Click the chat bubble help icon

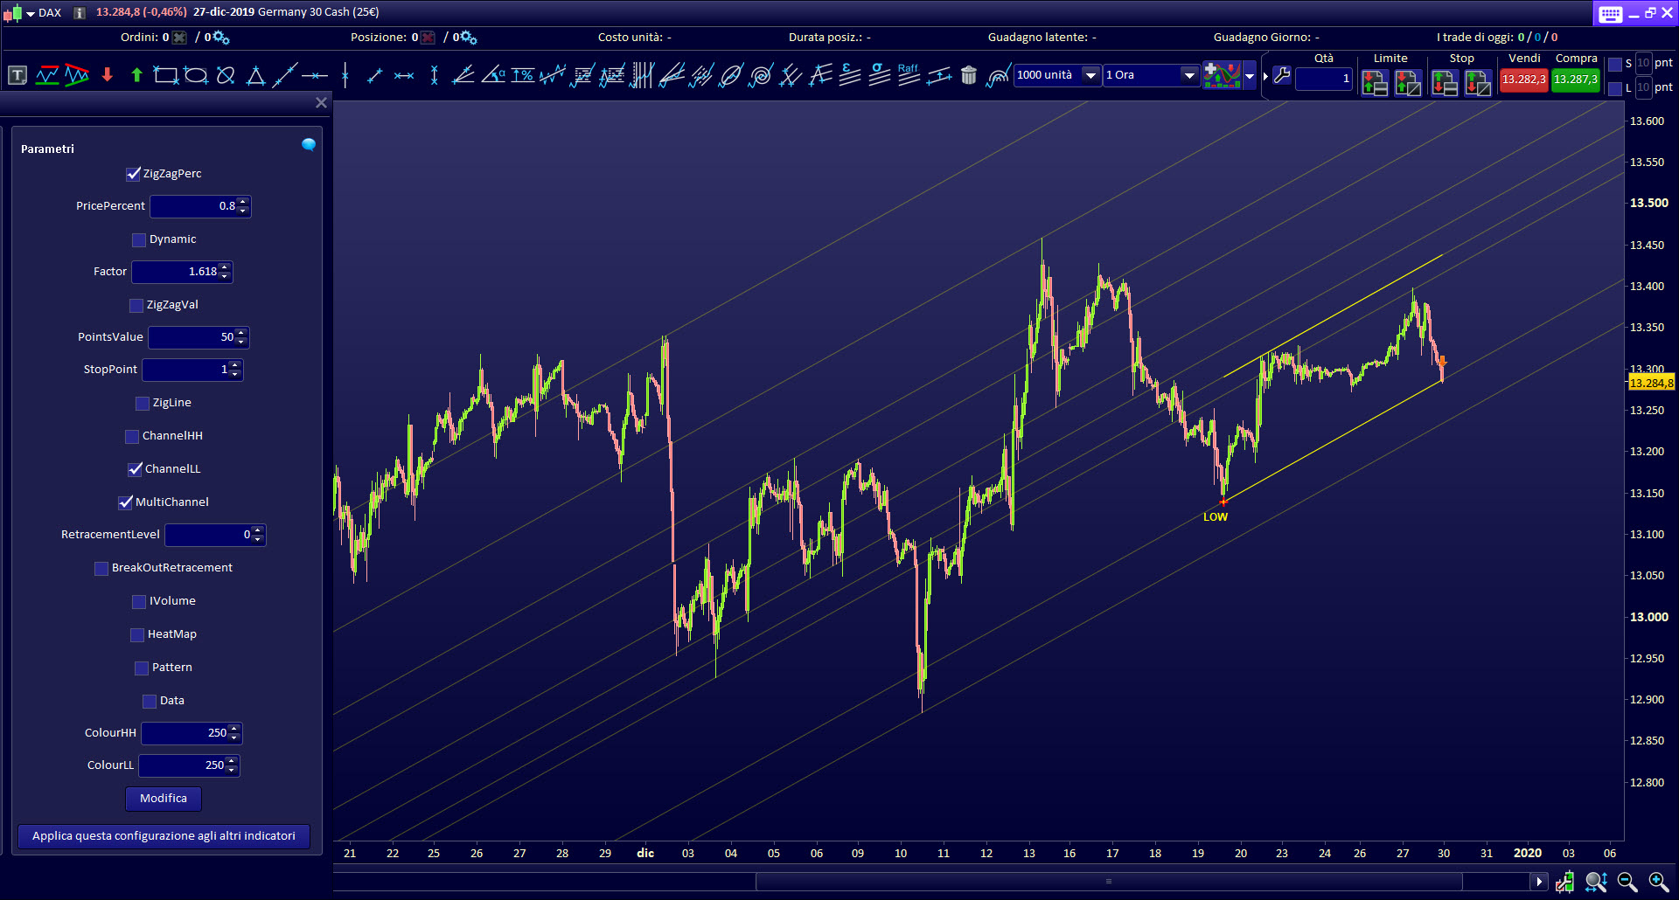tap(309, 145)
